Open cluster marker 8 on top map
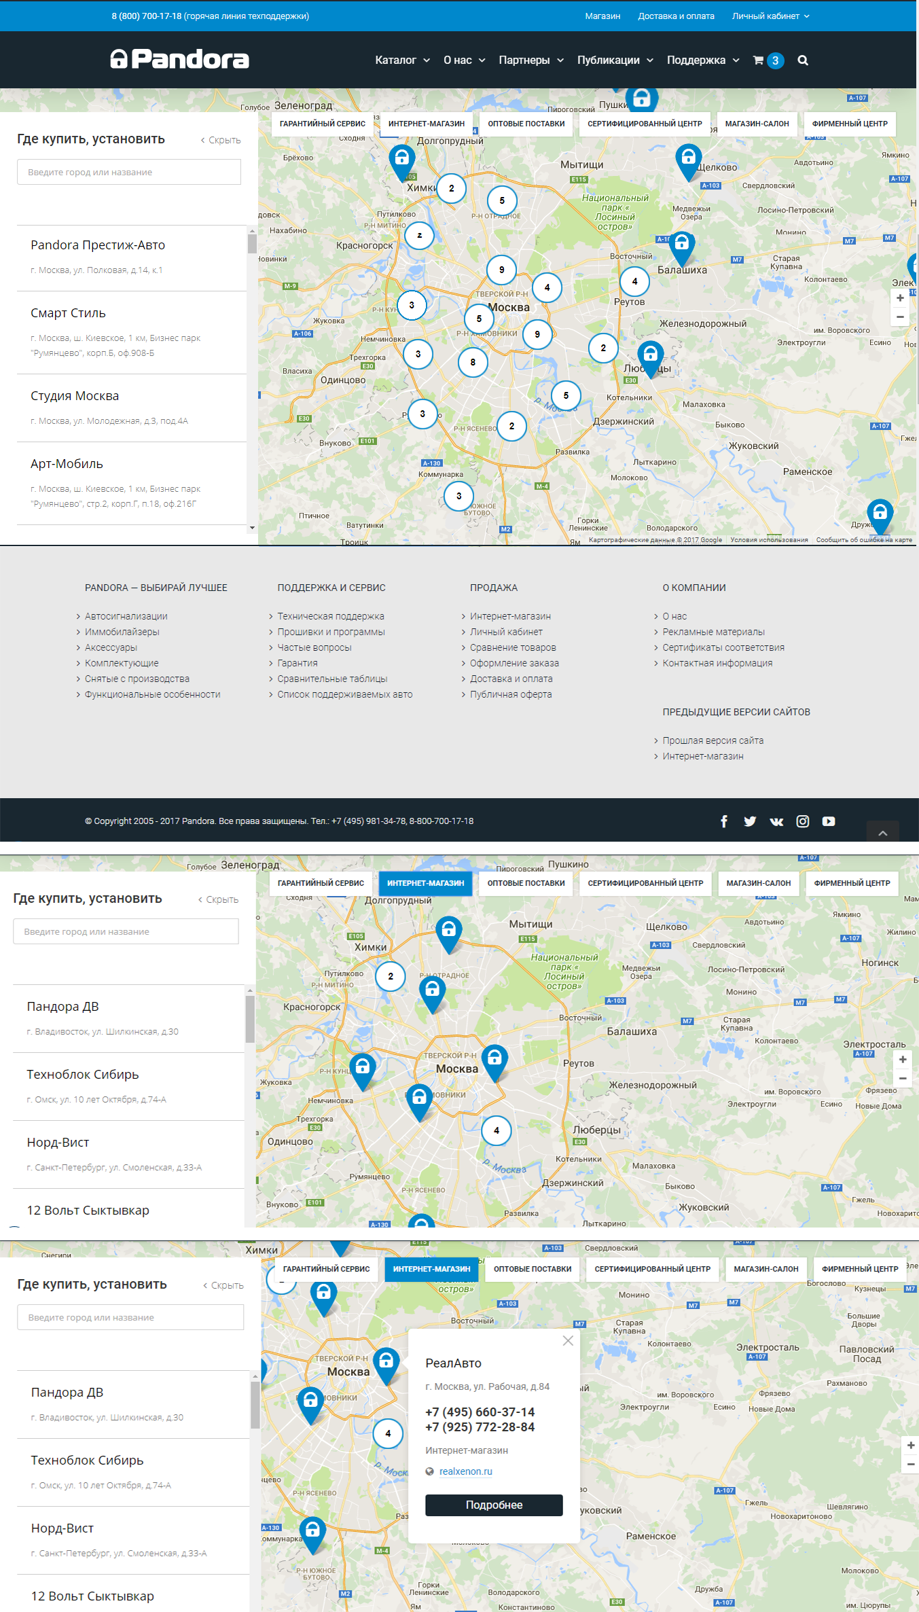This screenshot has width=919, height=1612. [473, 362]
